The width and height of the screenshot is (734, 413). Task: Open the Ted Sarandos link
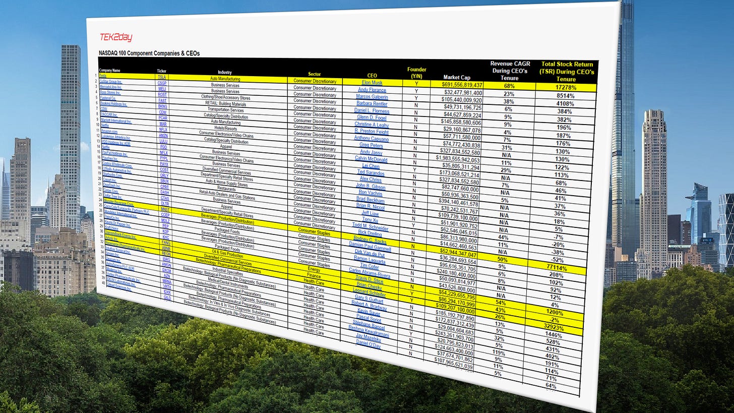click(x=371, y=172)
